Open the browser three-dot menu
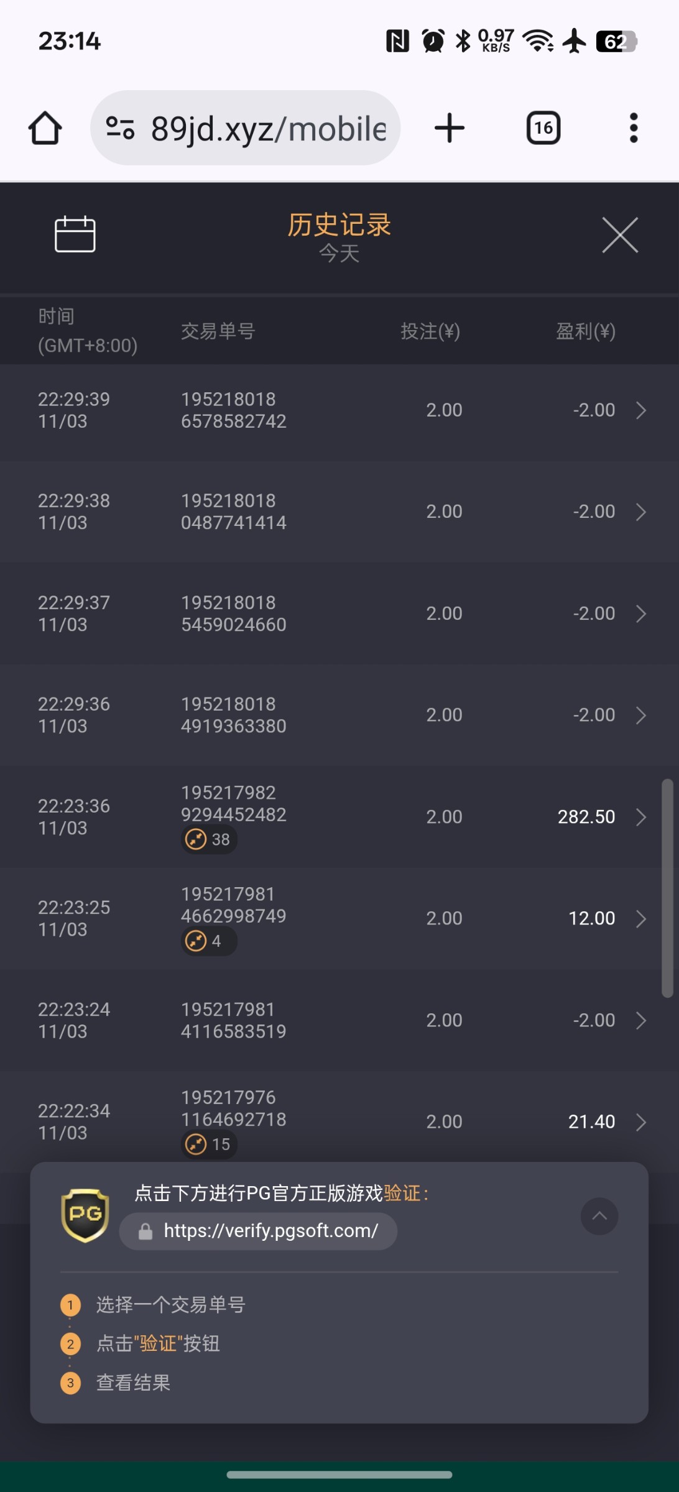Viewport: 679px width, 1492px height. [x=633, y=129]
